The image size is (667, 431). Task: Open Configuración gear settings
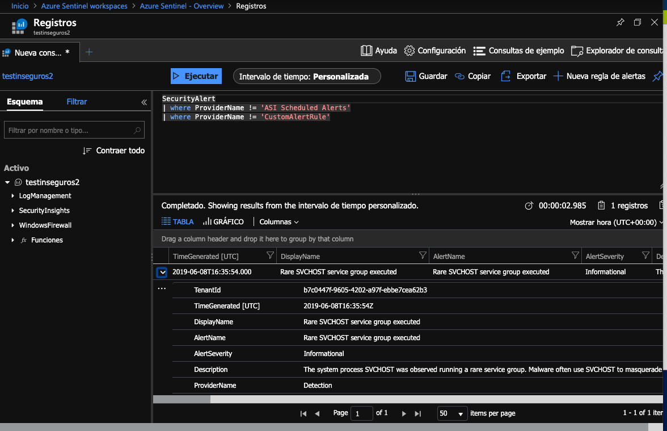[410, 51]
